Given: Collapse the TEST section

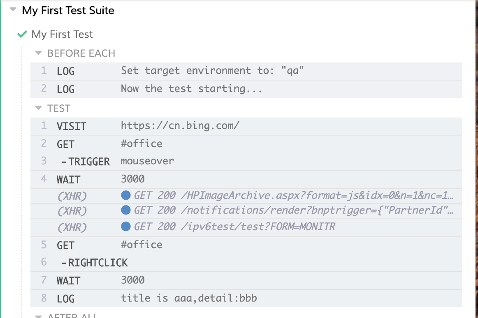Looking at the screenshot, I should [x=39, y=108].
